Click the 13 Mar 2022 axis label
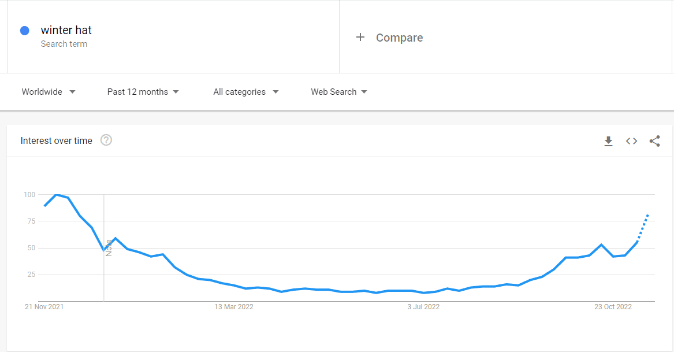This screenshot has height=352, width=674. (x=234, y=307)
